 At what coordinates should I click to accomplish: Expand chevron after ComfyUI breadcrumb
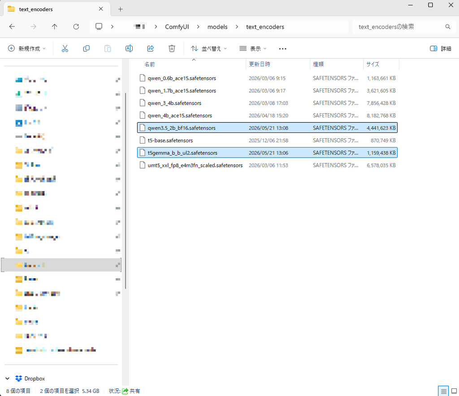pos(198,26)
